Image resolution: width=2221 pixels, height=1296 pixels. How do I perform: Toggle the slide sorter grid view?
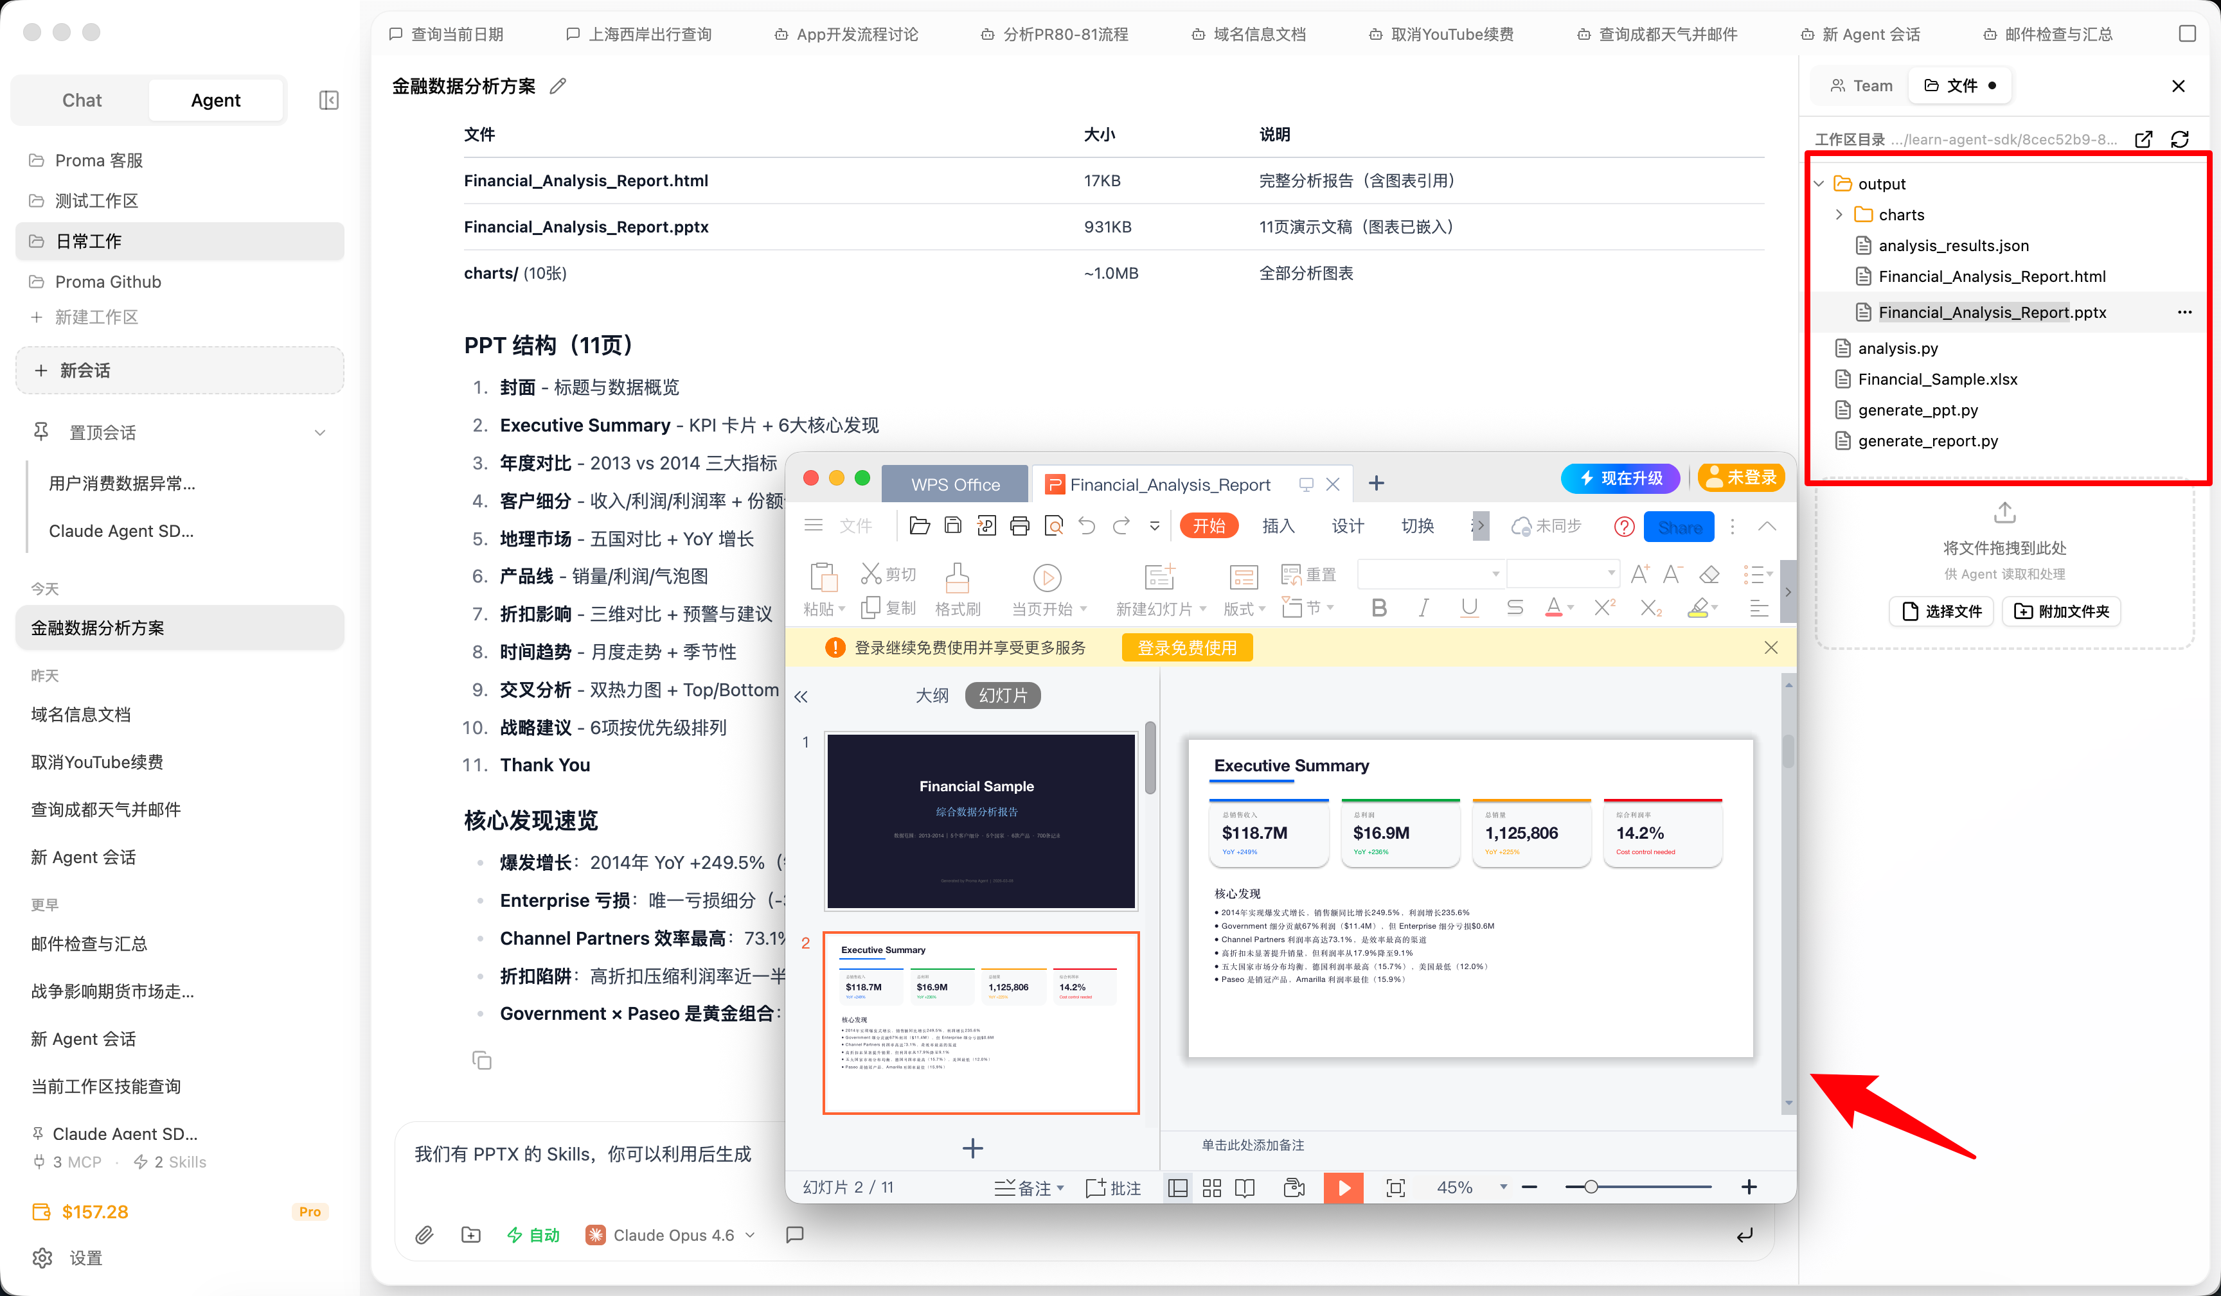[1212, 1187]
